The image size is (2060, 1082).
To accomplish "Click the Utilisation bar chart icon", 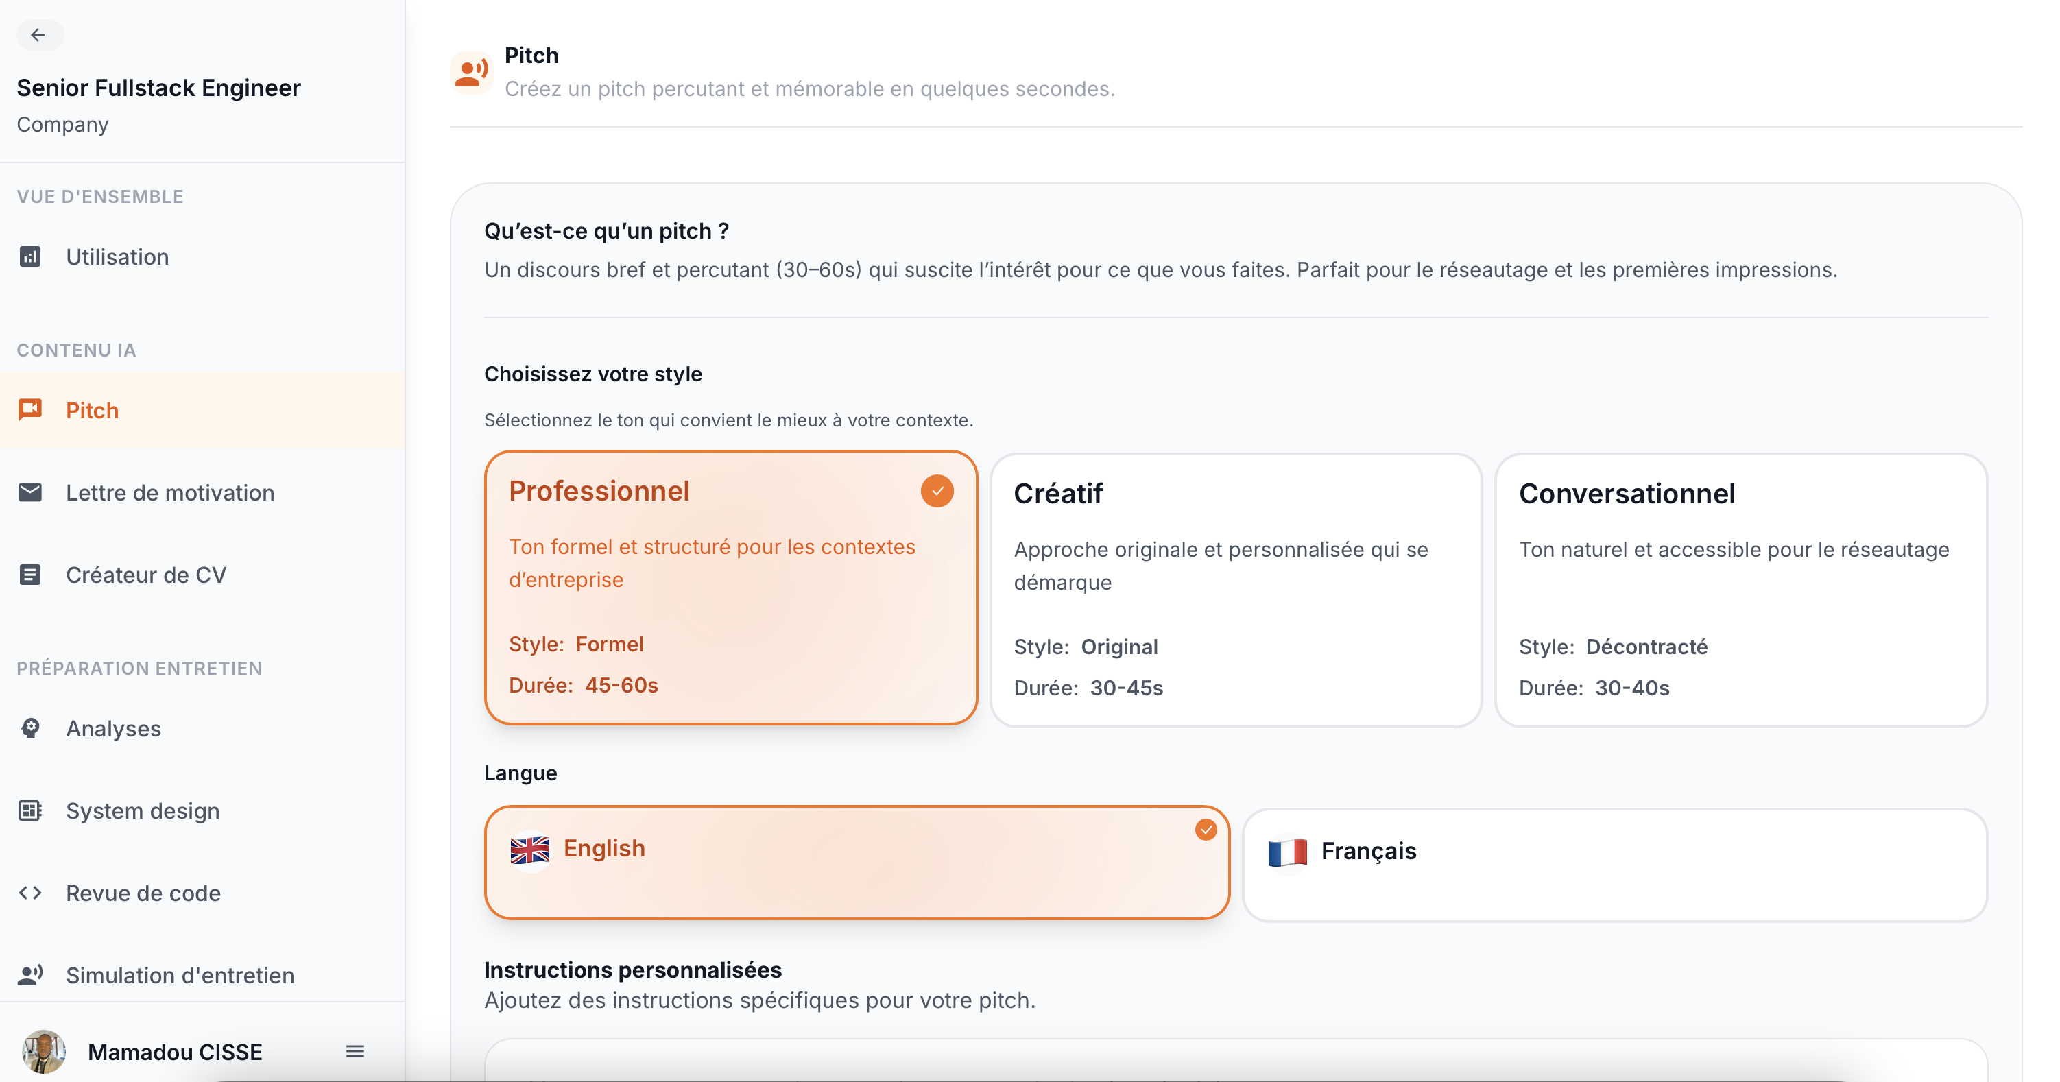I will pyautogui.click(x=30, y=256).
